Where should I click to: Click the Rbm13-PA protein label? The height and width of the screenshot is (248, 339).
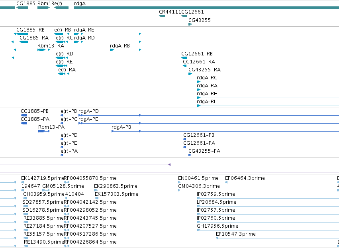[x=51, y=127]
